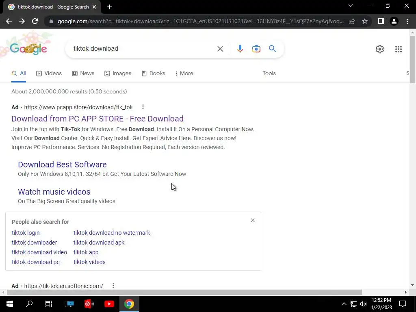The image size is (416, 312).
Task: Click the Chrome icon on the taskbar
Action: pos(129,304)
